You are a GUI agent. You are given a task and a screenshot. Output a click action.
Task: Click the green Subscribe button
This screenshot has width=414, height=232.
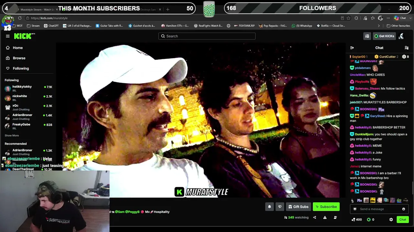326,207
